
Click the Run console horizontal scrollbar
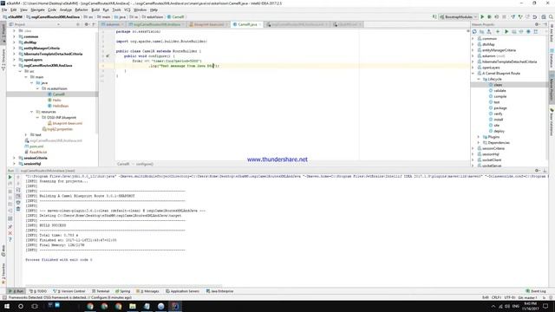124,286
